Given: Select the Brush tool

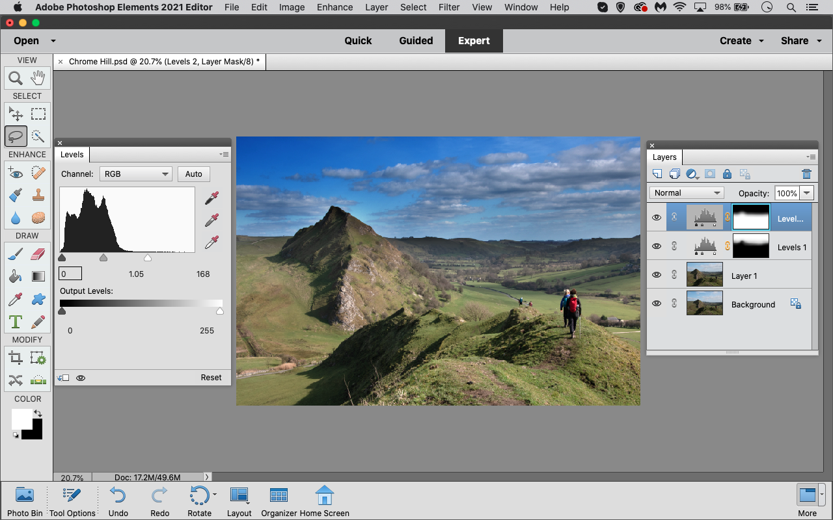Looking at the screenshot, I should [x=16, y=254].
